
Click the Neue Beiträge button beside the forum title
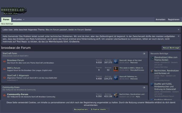click(171, 48)
